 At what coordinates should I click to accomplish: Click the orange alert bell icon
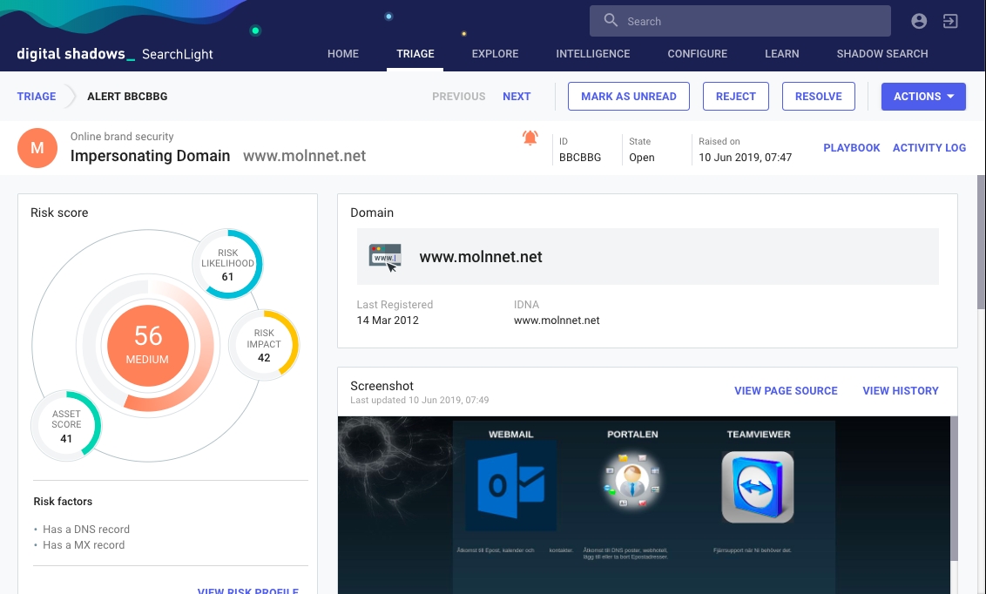[x=531, y=139]
